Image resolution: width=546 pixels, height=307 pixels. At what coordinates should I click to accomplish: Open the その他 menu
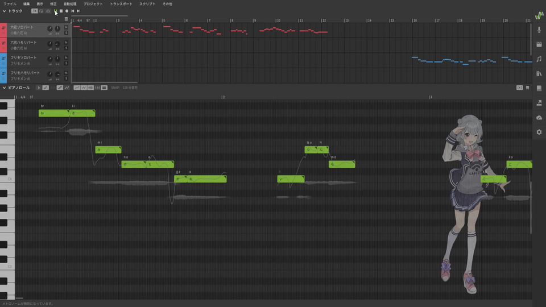(x=167, y=4)
